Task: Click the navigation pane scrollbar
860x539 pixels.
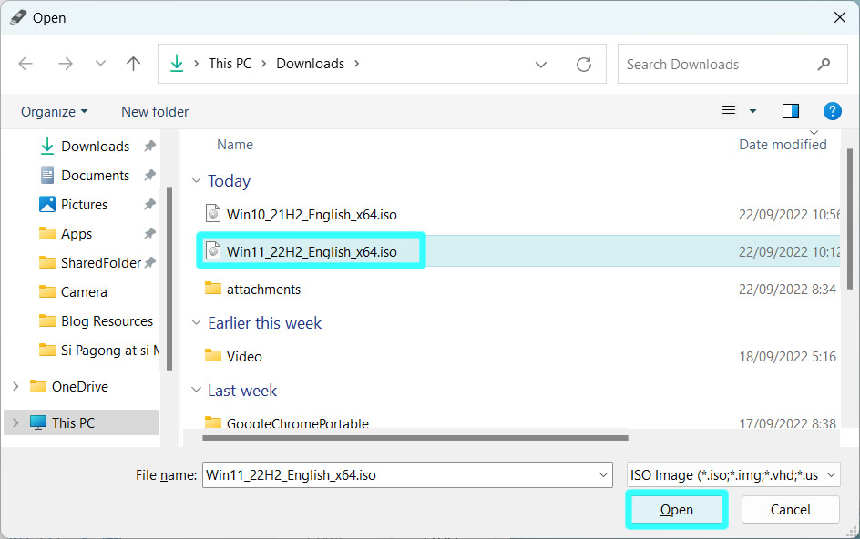Action: (169, 279)
